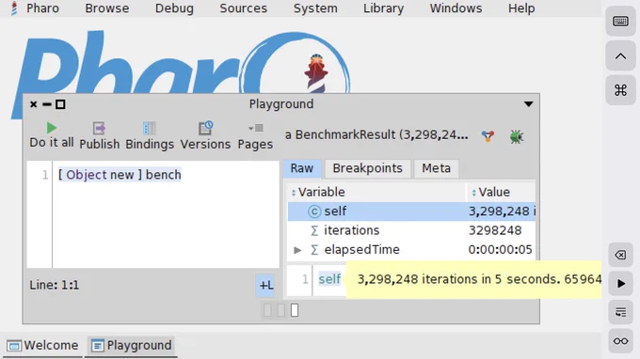
Task: Open the Versions history icon
Action: pos(205,128)
